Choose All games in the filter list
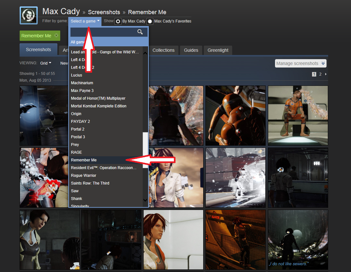 [109, 42]
